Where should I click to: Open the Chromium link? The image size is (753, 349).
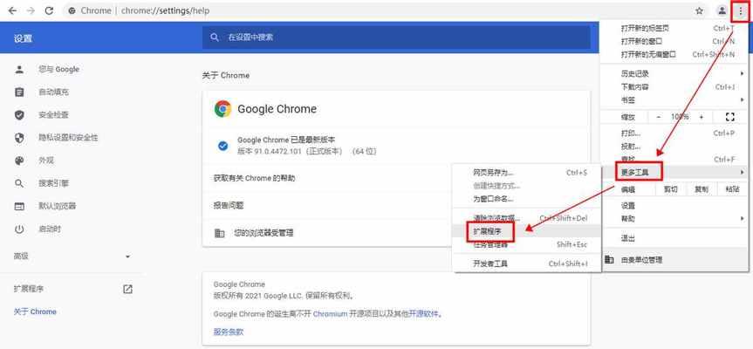coord(330,314)
